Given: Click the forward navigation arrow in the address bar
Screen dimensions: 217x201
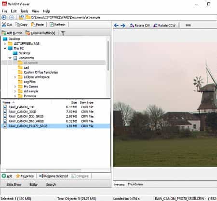Looking at the screenshot, I should (x=12, y=17).
